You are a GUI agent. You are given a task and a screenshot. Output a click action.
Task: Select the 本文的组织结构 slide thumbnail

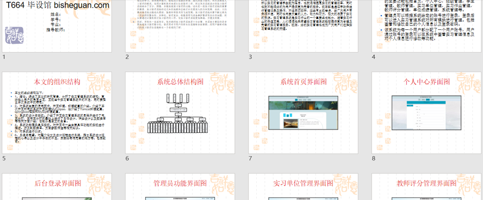57,113
